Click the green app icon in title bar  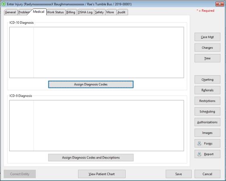click(4, 4)
